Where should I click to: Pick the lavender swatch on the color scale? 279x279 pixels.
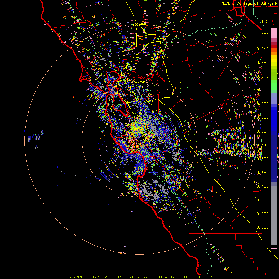tap(274, 98)
